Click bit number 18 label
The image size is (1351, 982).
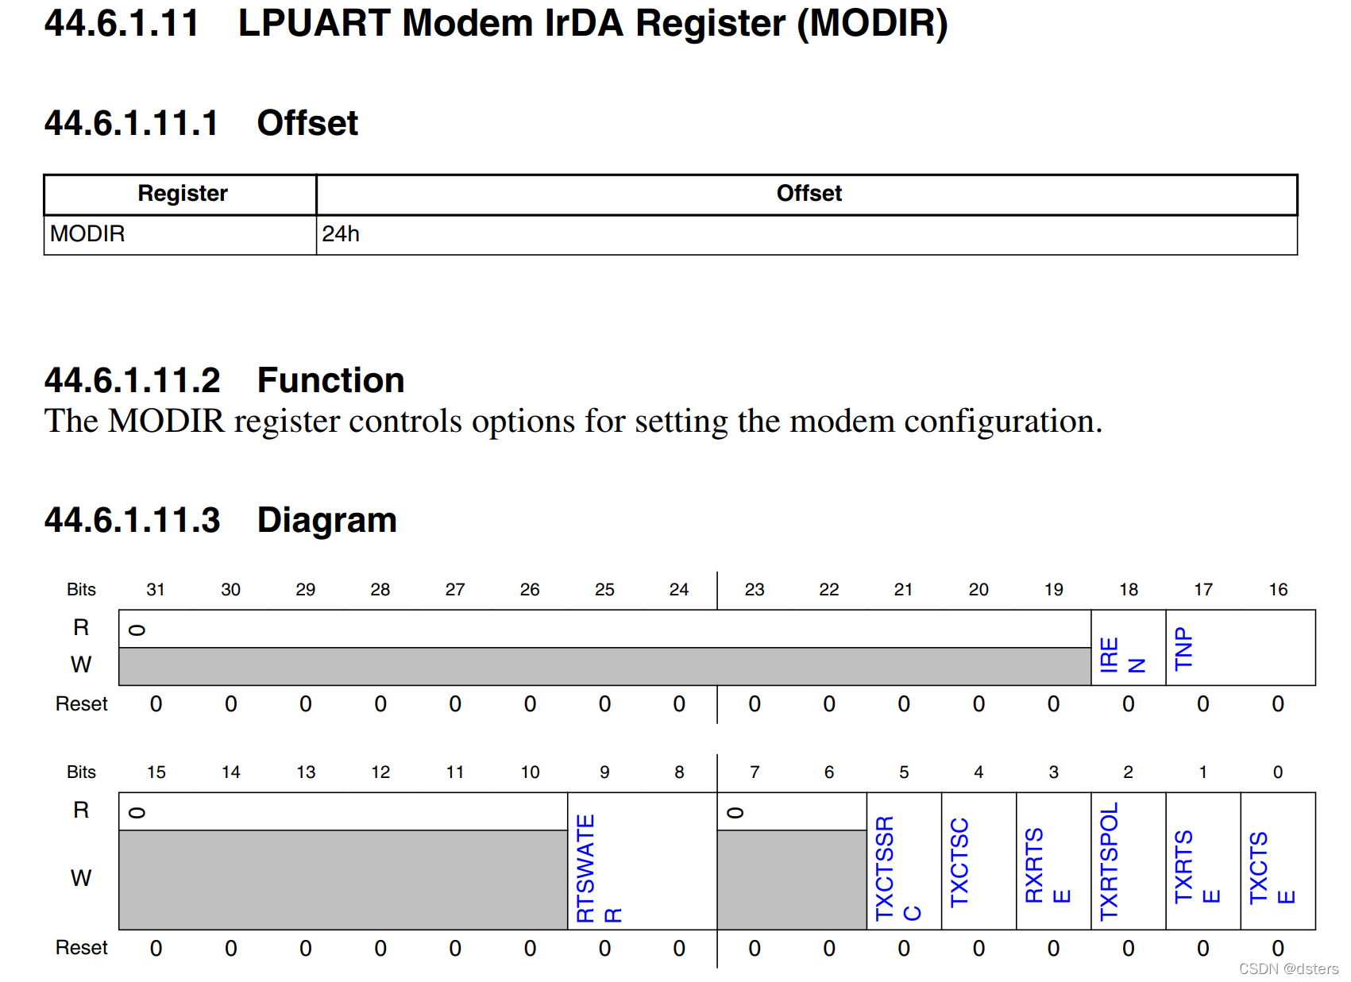pyautogui.click(x=1129, y=590)
